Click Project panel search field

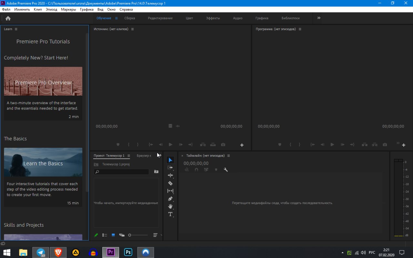(121, 172)
